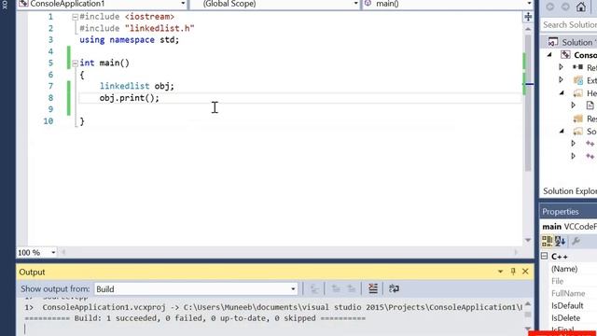Select the Resource Files folder icon
The height and width of the screenshot is (336, 597).
[x=578, y=119]
